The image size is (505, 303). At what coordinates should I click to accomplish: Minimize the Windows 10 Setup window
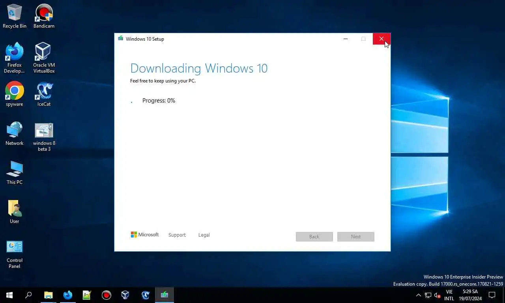click(x=346, y=39)
